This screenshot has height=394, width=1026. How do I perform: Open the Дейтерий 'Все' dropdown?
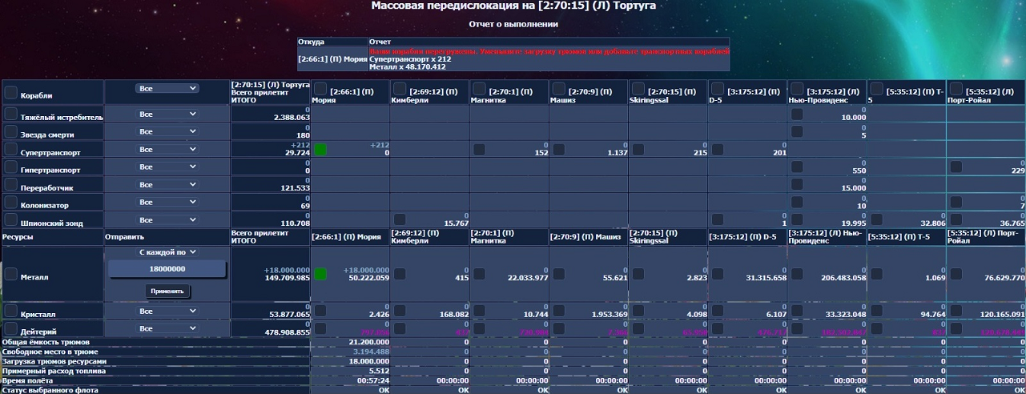click(x=167, y=328)
